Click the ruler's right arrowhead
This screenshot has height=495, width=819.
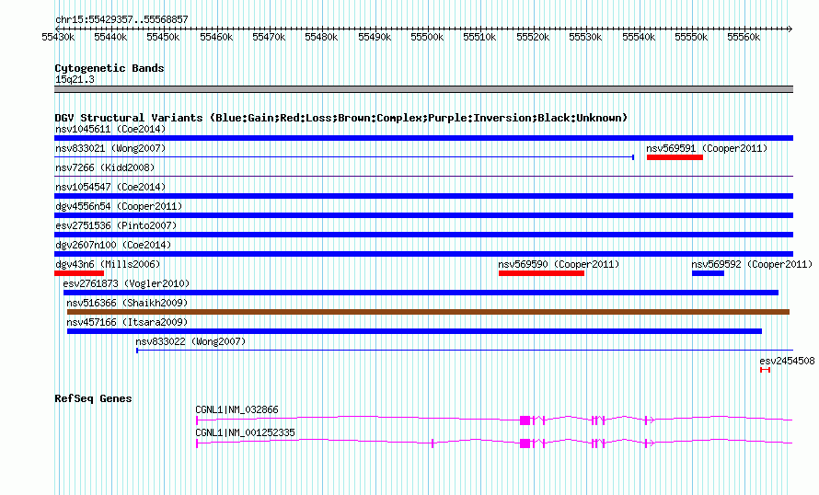click(790, 29)
